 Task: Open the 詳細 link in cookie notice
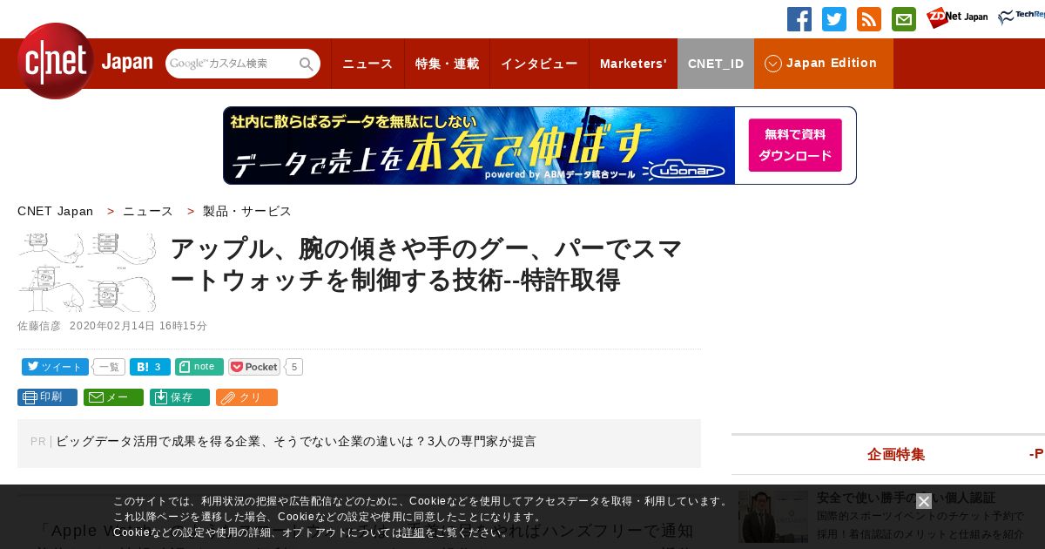(x=414, y=532)
